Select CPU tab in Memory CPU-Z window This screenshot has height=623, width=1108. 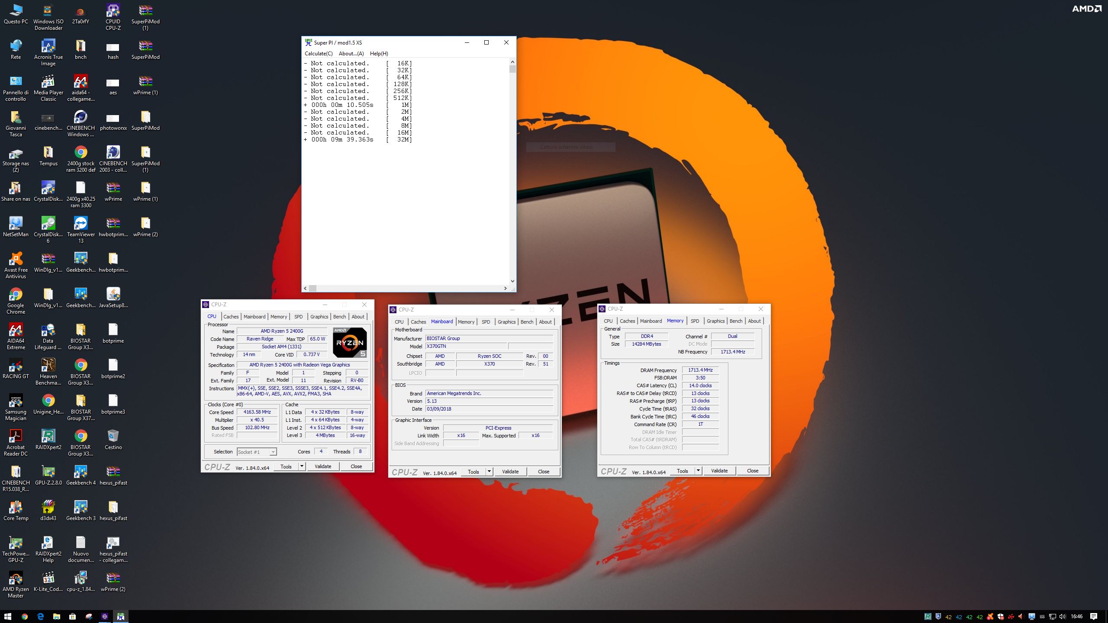tap(608, 321)
